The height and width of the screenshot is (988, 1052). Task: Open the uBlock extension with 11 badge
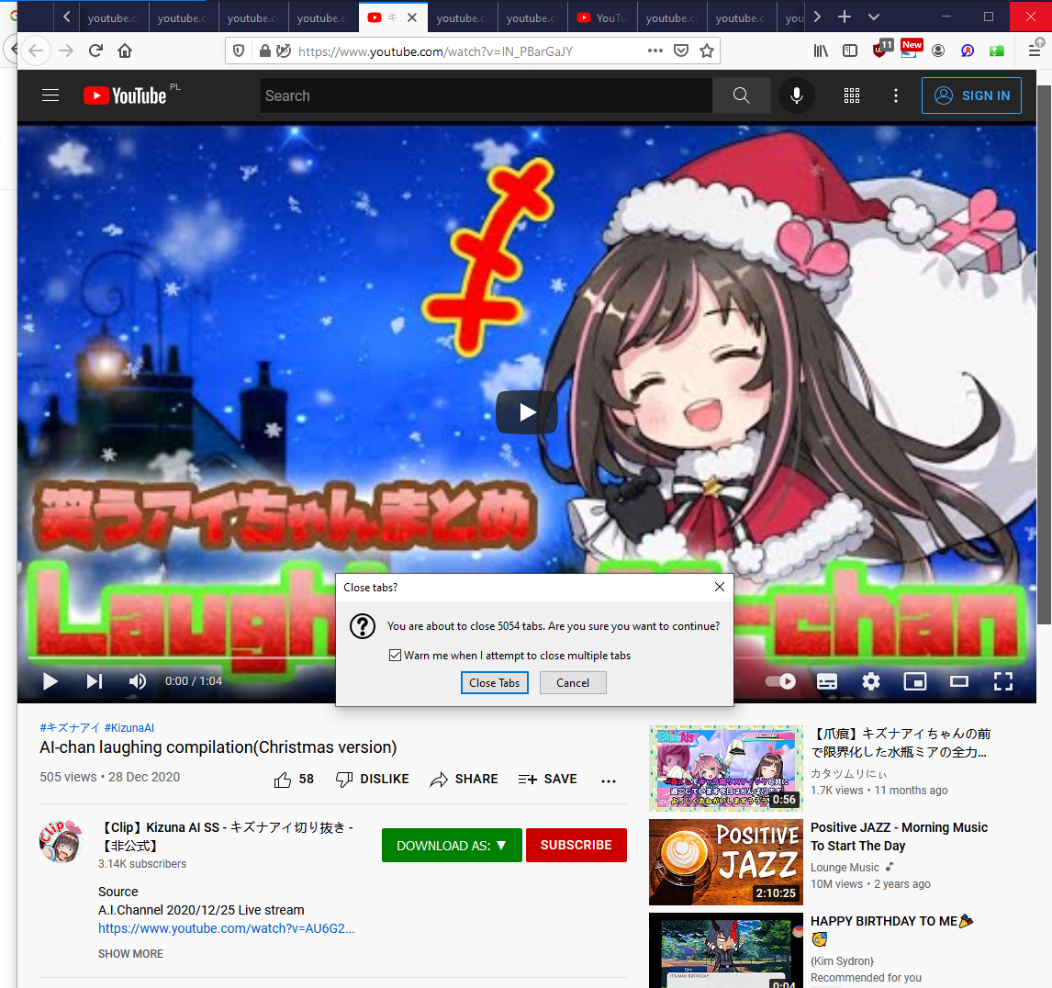pyautogui.click(x=881, y=49)
